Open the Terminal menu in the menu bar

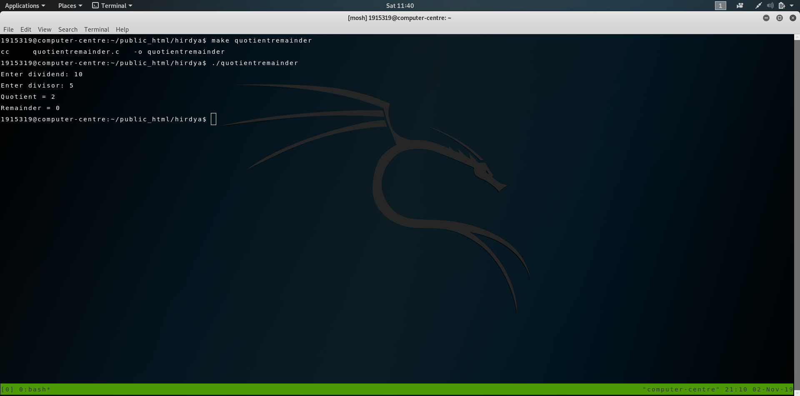(97, 30)
